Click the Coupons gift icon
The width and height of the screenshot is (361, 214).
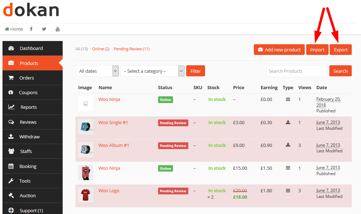pos(11,92)
